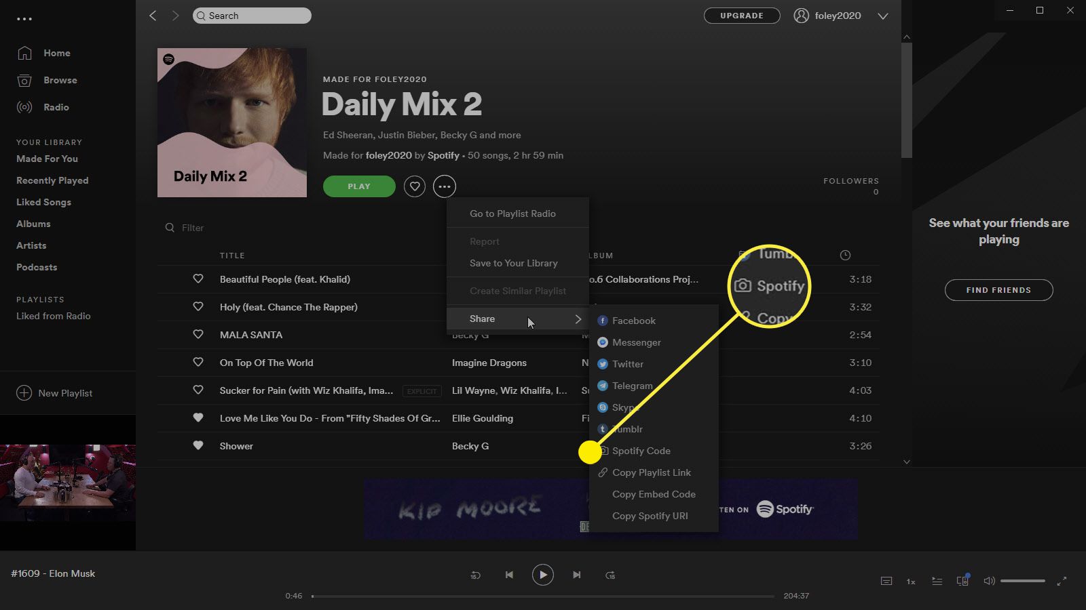This screenshot has width=1086, height=610.
Task: Click the Browse icon in the sidebar
Action: (x=24, y=80)
